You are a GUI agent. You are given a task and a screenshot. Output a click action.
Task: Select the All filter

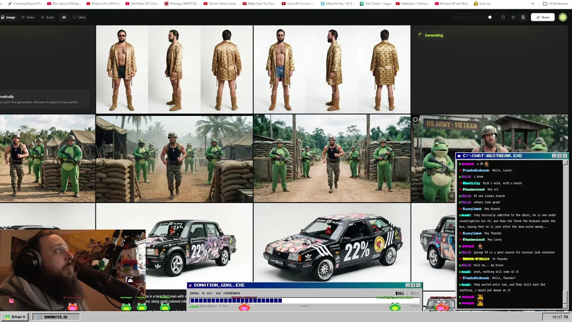tap(64, 17)
